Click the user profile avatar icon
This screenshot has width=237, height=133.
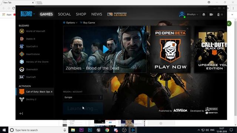pos(182,14)
